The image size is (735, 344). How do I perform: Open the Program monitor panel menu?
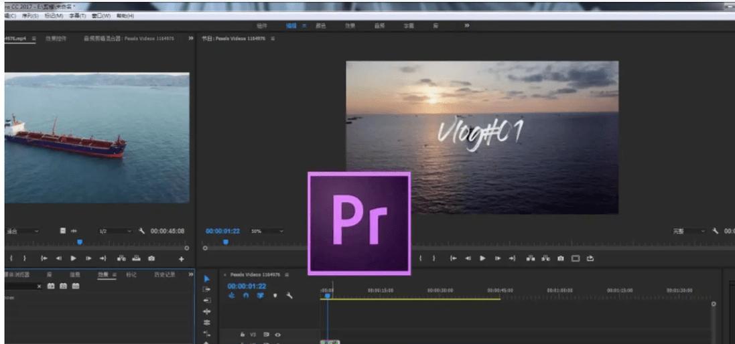point(273,38)
